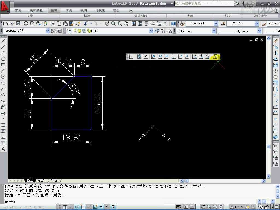
Task: Expand the undo history dropdown arrow
Action: pos(91,24)
